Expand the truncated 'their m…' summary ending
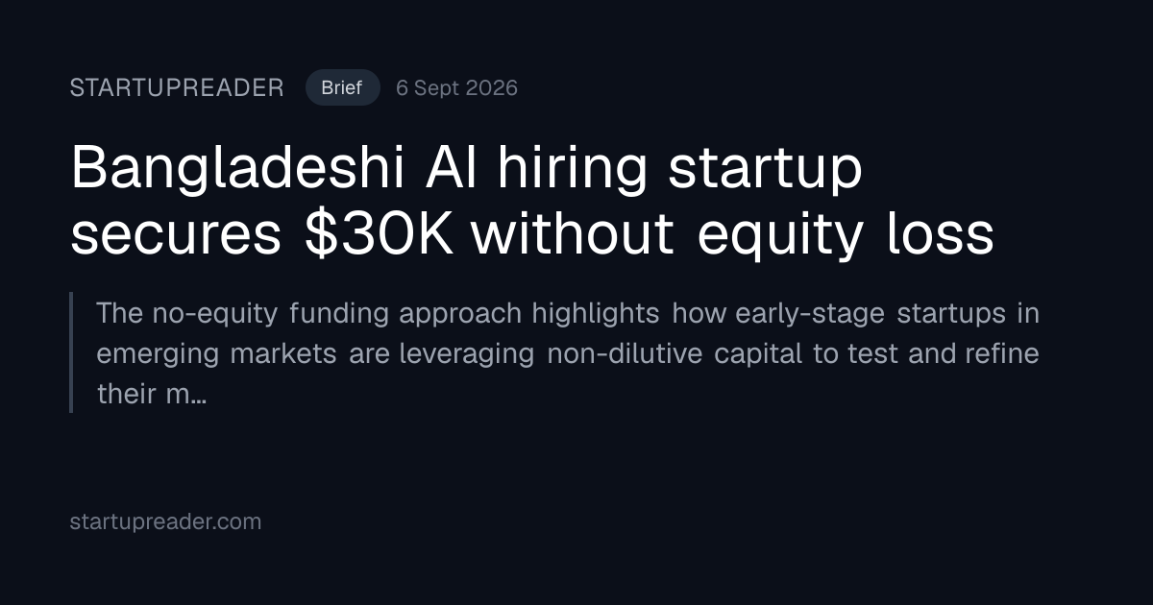The height and width of the screenshot is (605, 1153). (151, 394)
